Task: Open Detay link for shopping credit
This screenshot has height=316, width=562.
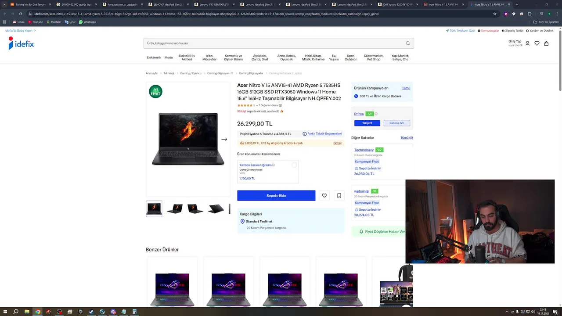Action: (x=337, y=143)
